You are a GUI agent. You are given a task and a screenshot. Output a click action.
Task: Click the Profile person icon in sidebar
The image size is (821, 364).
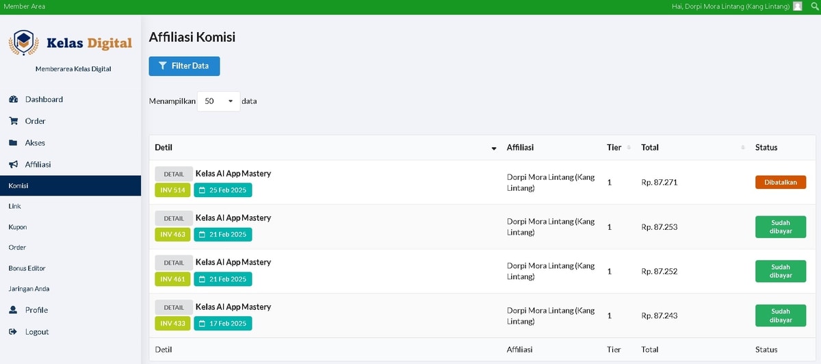click(x=13, y=310)
